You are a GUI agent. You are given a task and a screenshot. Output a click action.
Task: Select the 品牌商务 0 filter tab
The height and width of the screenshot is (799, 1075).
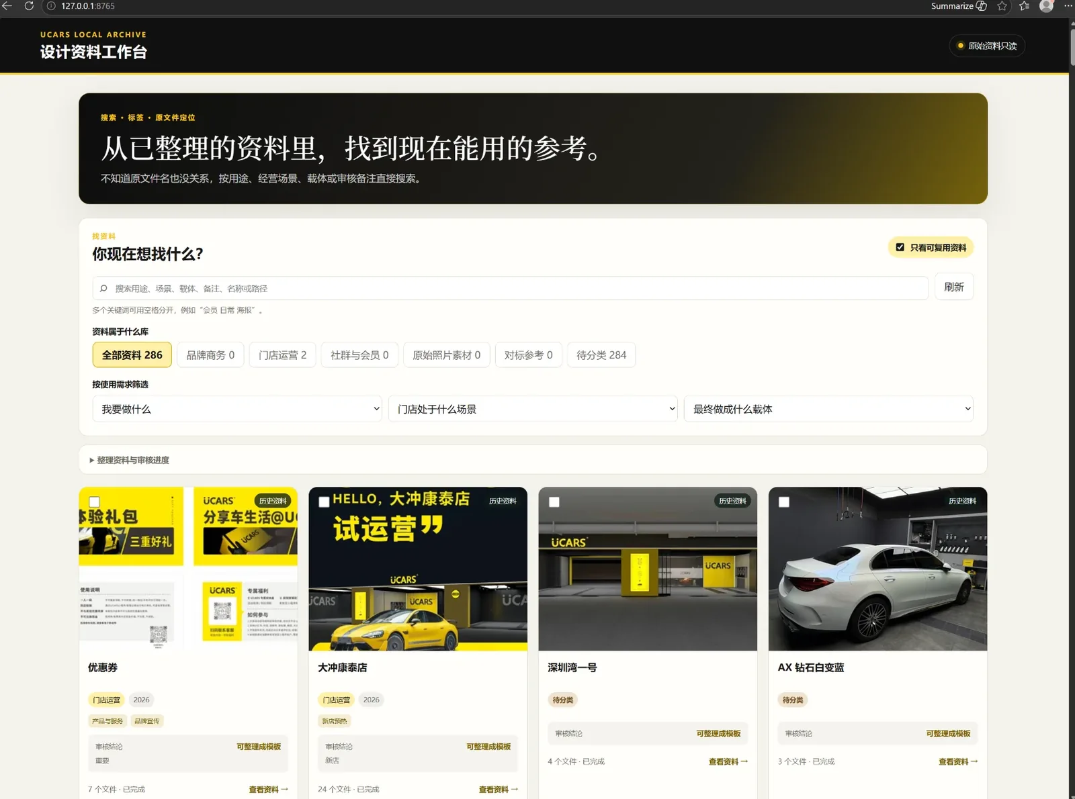click(210, 355)
